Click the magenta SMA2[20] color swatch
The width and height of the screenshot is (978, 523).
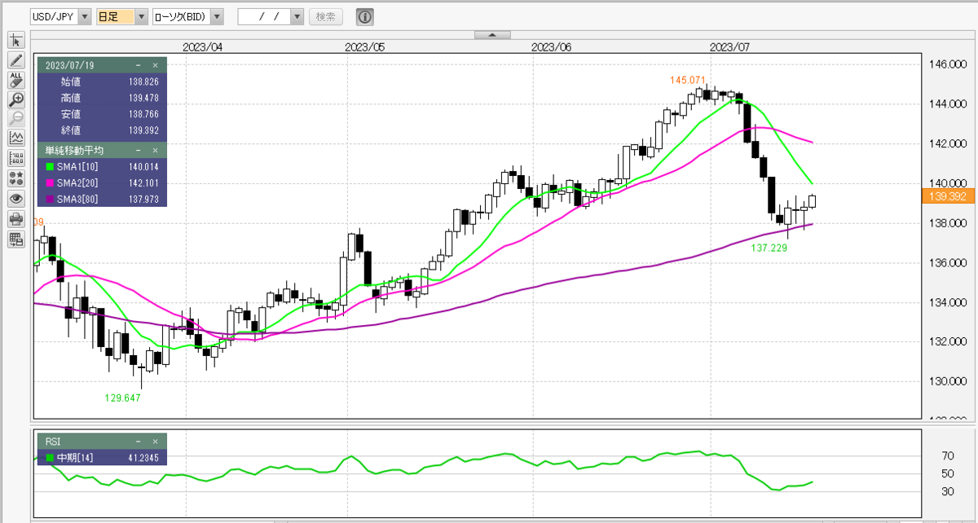[49, 183]
